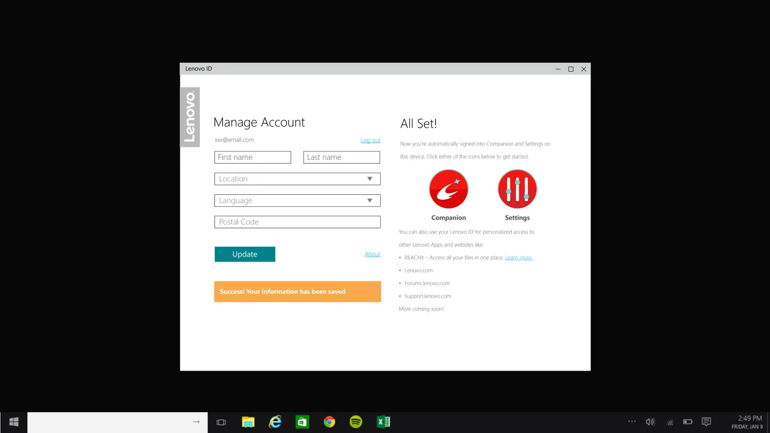Open Task View on taskbar
This screenshot has height=433, width=770.
221,422
